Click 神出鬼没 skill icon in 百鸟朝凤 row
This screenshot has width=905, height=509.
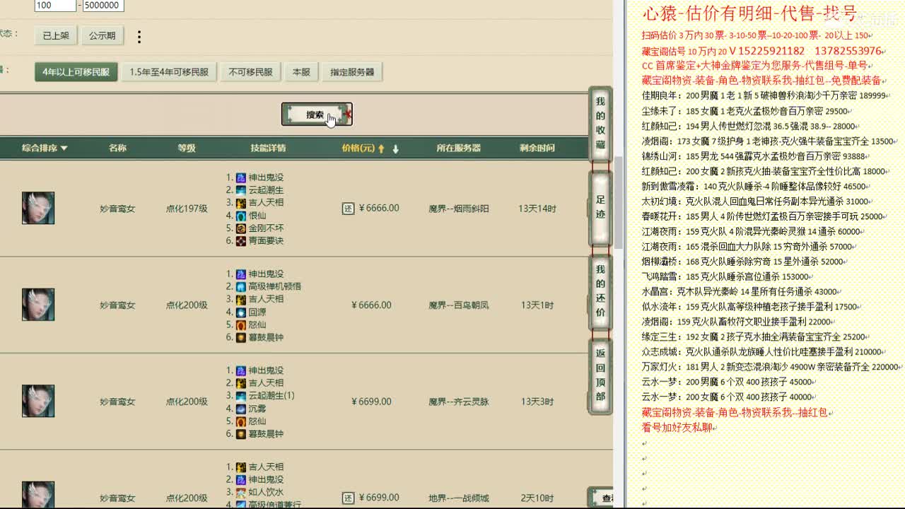click(240, 274)
